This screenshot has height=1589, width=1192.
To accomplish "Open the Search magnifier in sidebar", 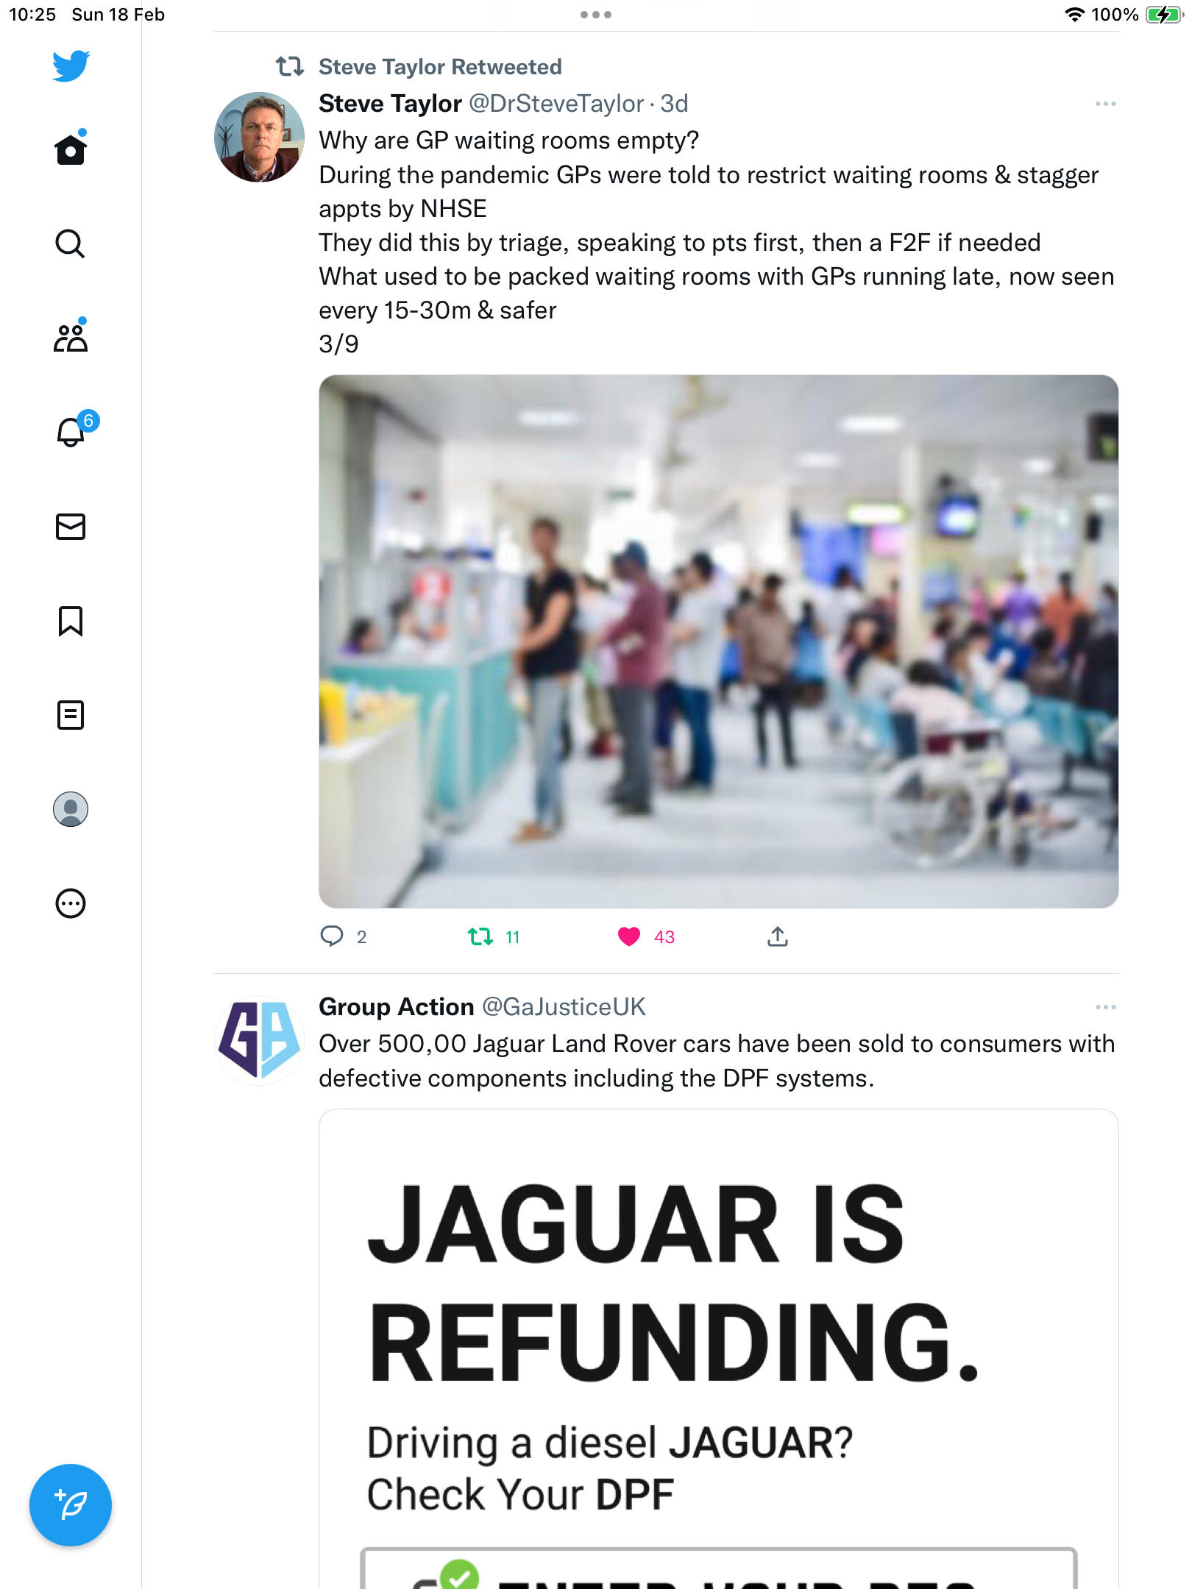I will [71, 243].
